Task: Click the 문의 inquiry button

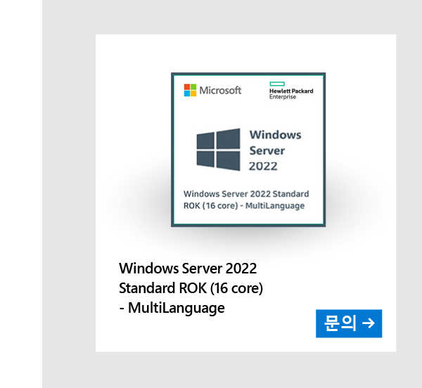Action: (349, 323)
